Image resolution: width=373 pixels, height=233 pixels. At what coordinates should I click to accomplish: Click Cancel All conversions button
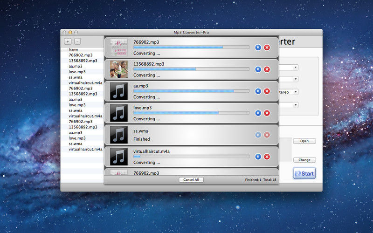(191, 180)
